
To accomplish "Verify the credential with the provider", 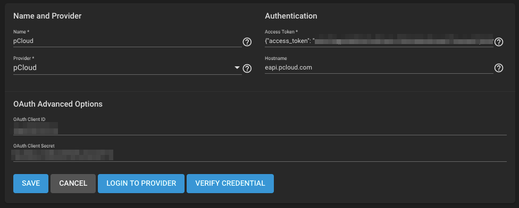I will 230,183.
